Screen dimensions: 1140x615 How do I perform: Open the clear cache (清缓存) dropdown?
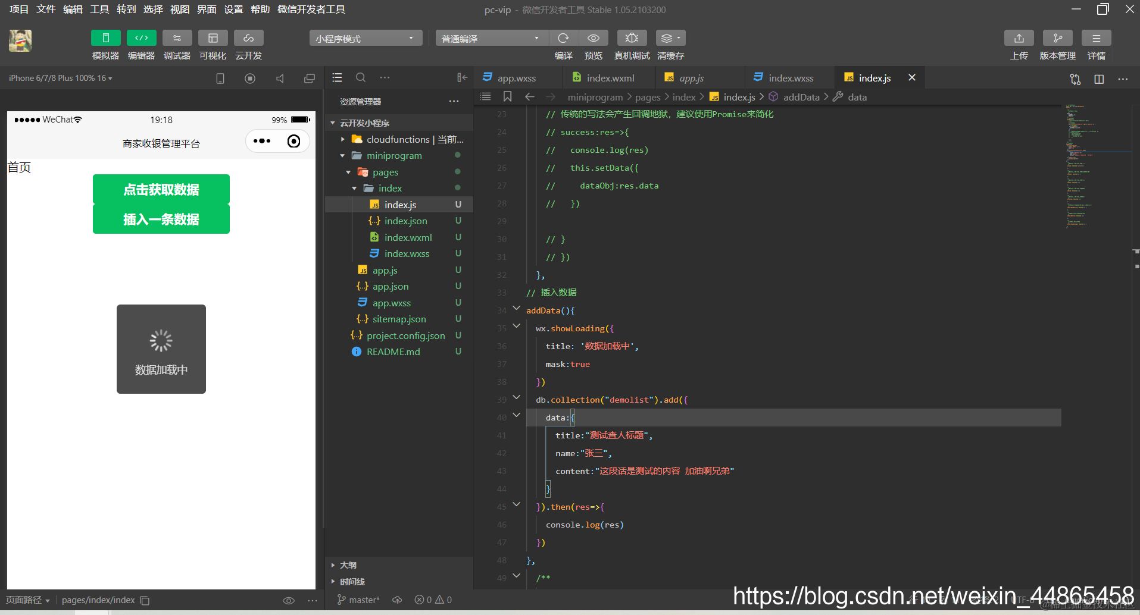click(x=671, y=38)
